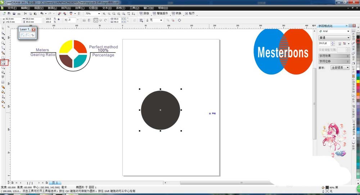Toggle the lock ratio padlock on property bar

pyautogui.click(x=59, y=19)
